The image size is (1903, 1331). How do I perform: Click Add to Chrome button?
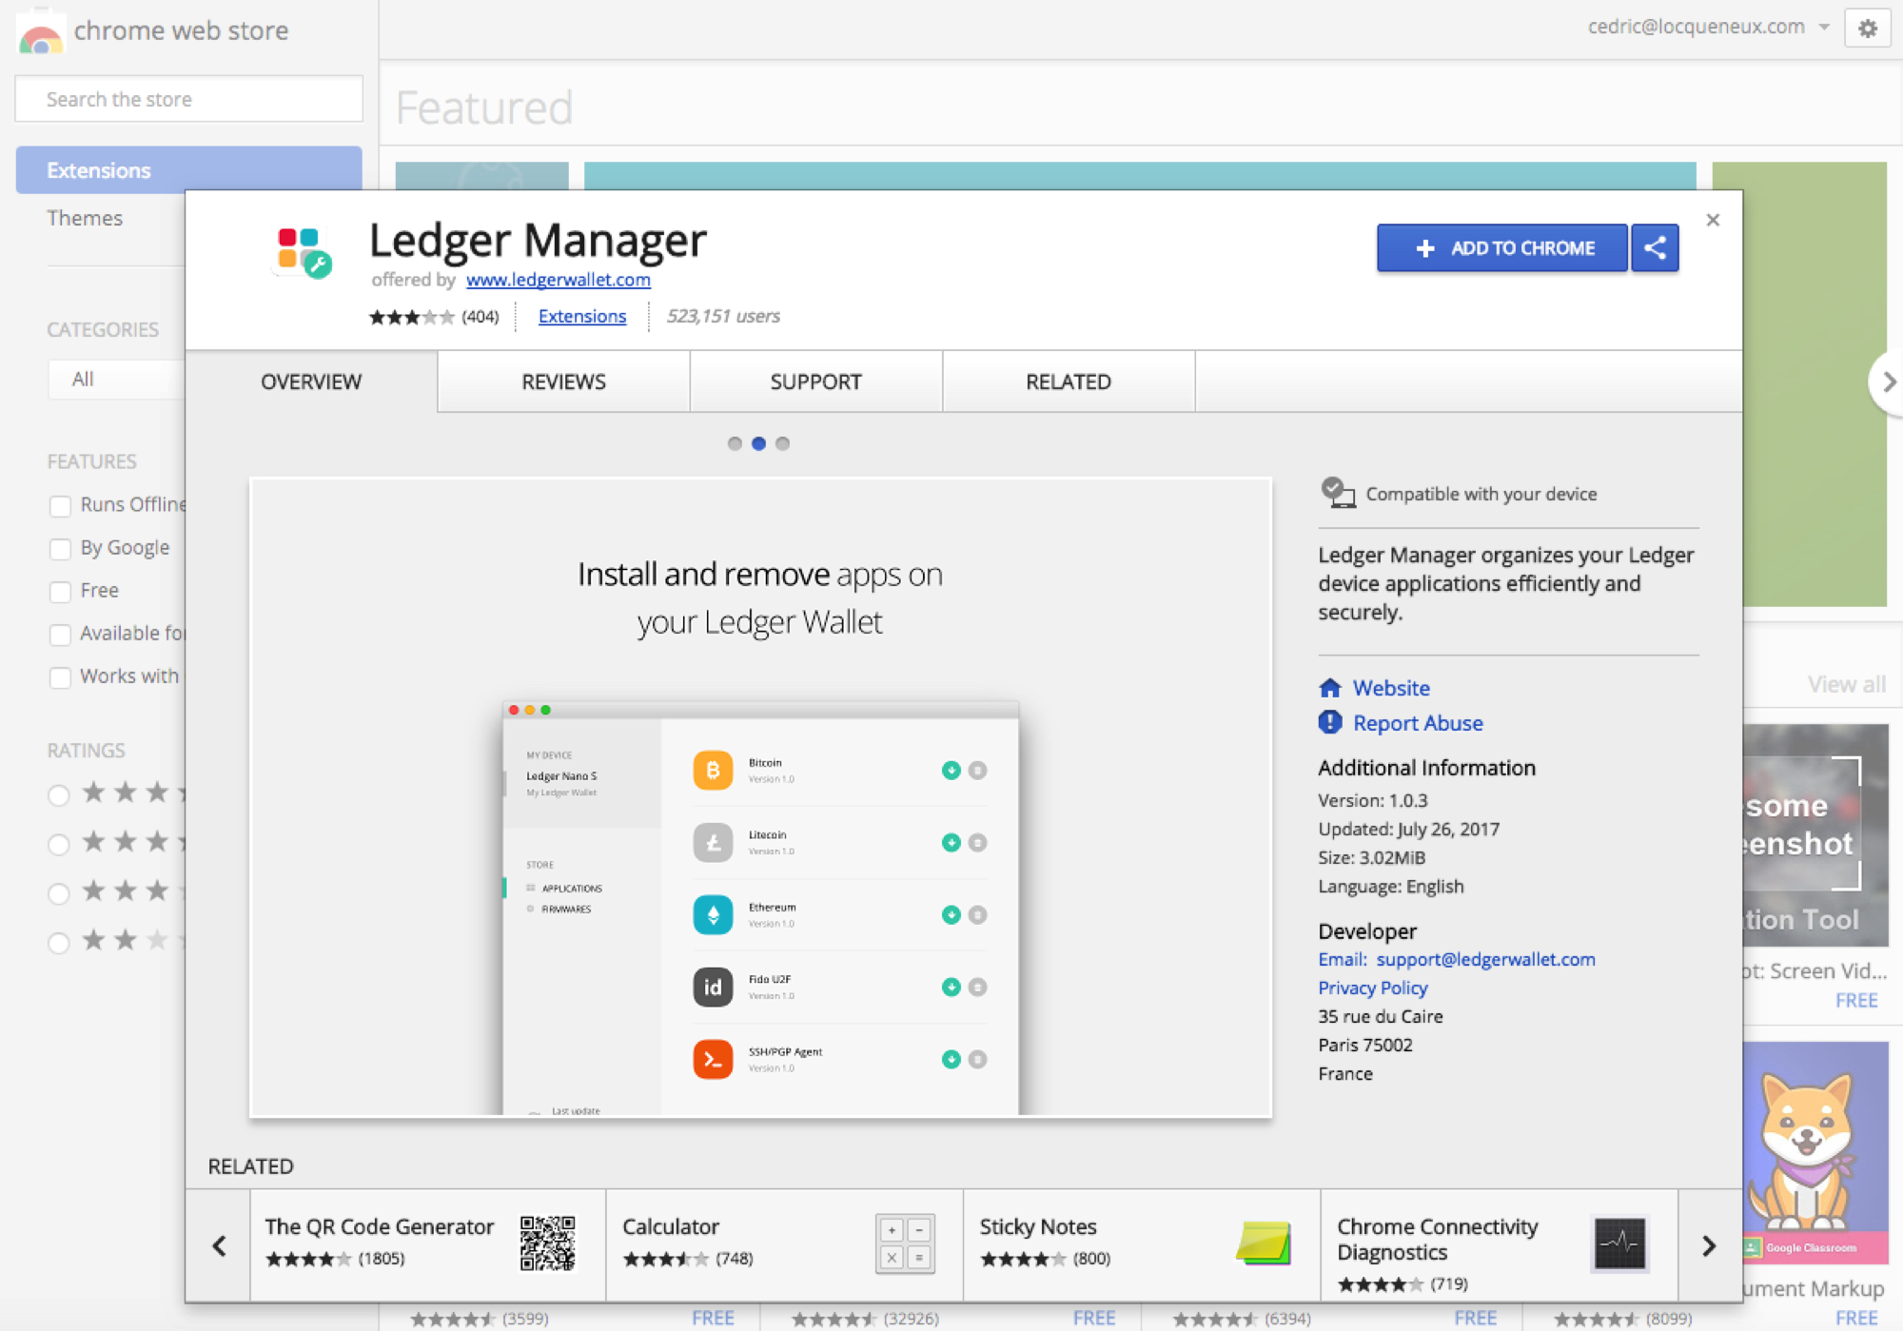point(1501,248)
